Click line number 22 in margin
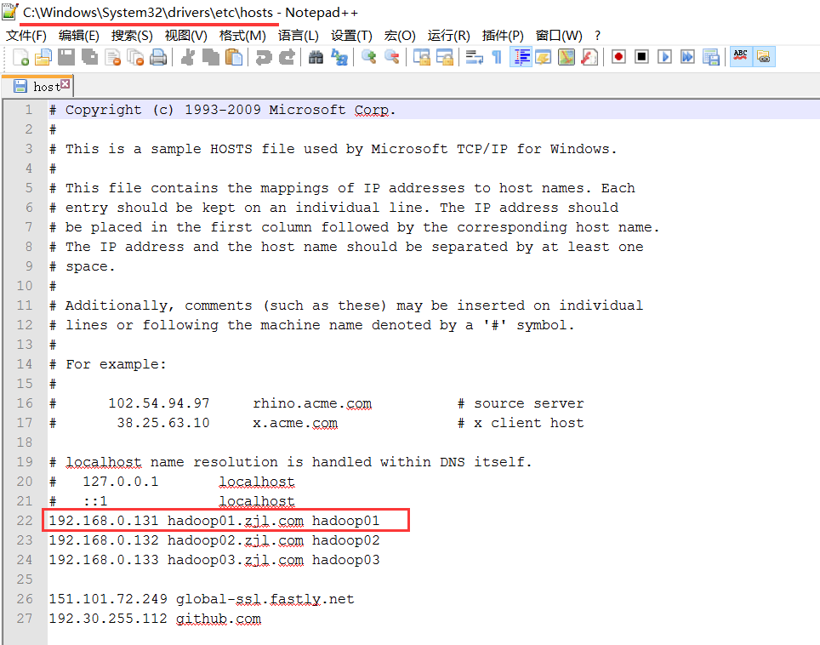 [25, 521]
